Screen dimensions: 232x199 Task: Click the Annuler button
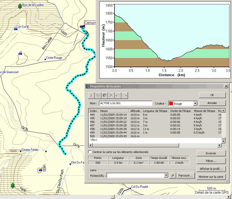[x=212, y=103]
